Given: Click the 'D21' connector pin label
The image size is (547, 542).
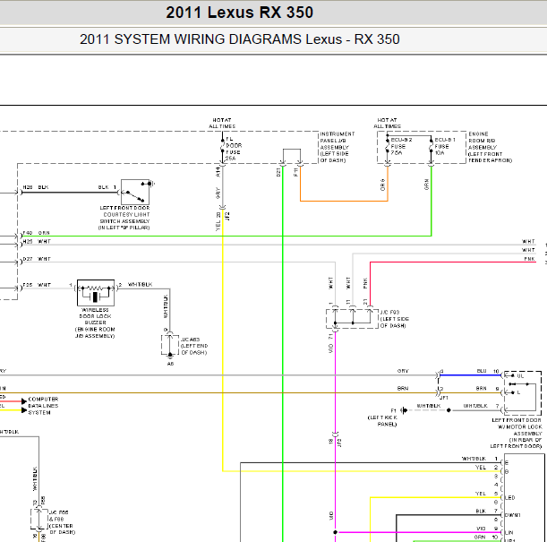Looking at the screenshot, I should click(x=278, y=172).
